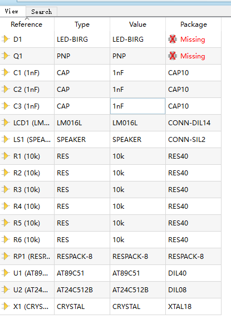Click the Type column header
This screenshot has height=324, width=231.
[82, 24]
